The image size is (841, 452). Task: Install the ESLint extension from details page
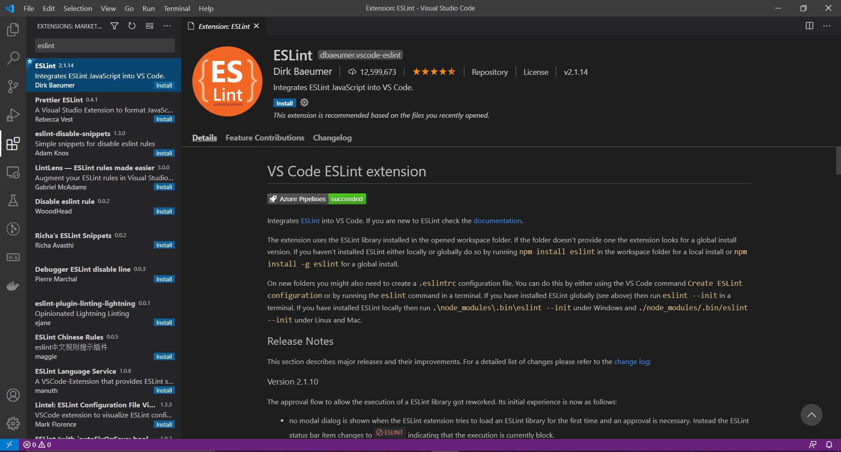[x=284, y=103]
